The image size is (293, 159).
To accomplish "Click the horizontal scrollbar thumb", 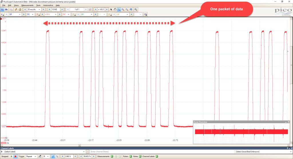I will click(80, 145).
